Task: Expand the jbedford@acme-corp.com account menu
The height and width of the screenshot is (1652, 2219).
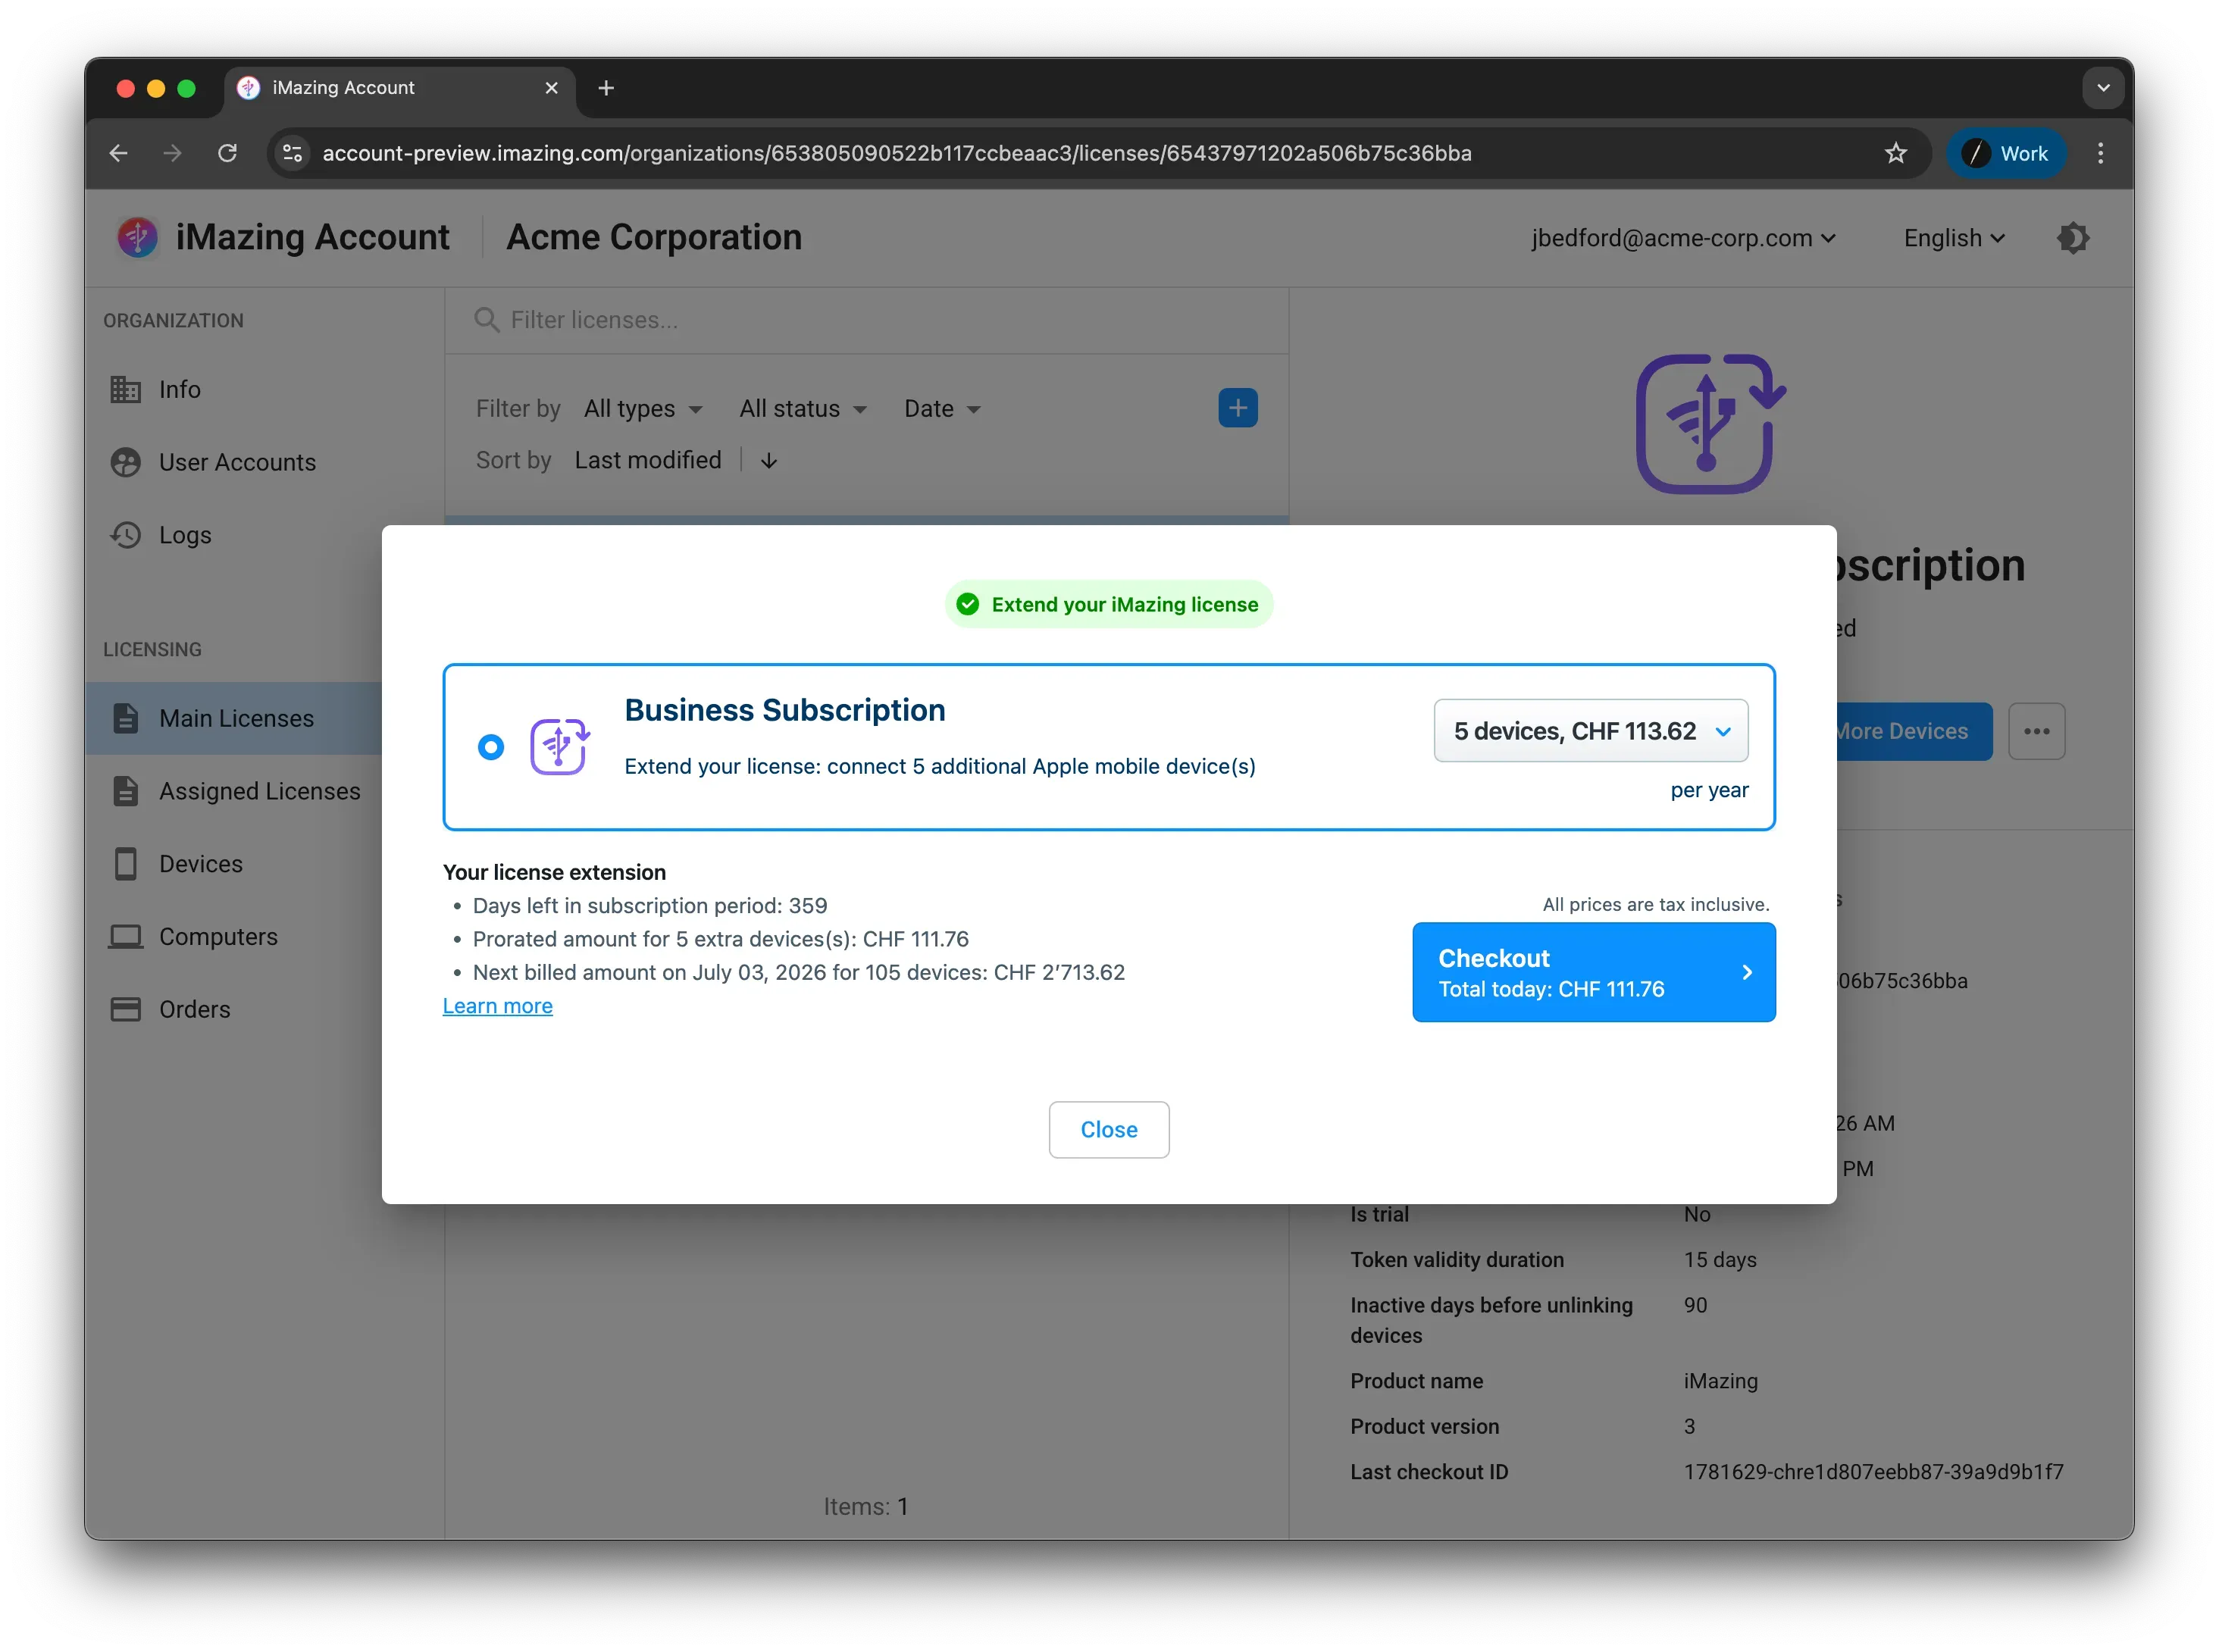Action: click(x=1682, y=238)
